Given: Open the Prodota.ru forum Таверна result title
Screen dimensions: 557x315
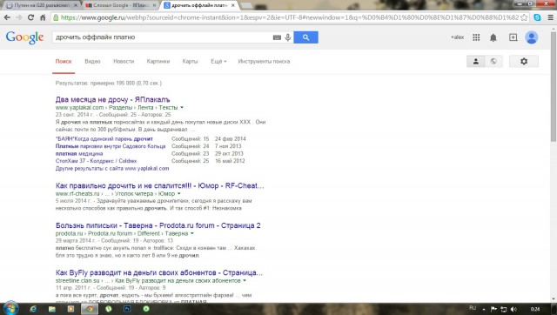Looking at the screenshot, I should (x=158, y=225).
